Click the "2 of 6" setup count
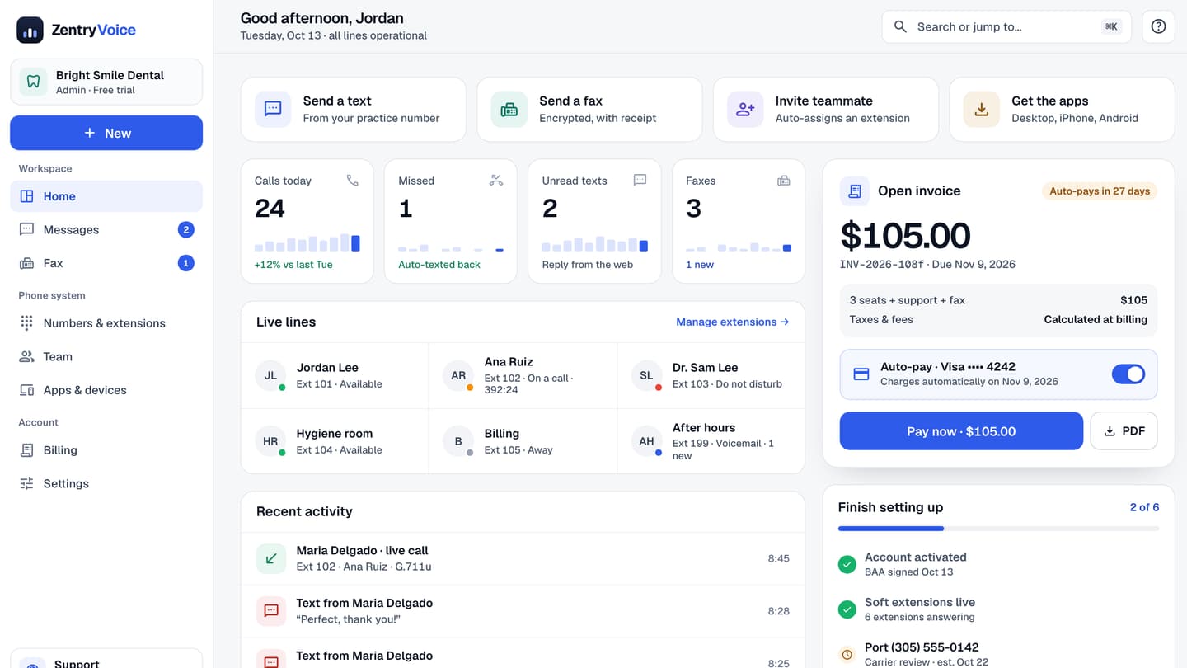Viewport: 1187px width, 668px height. click(1144, 507)
